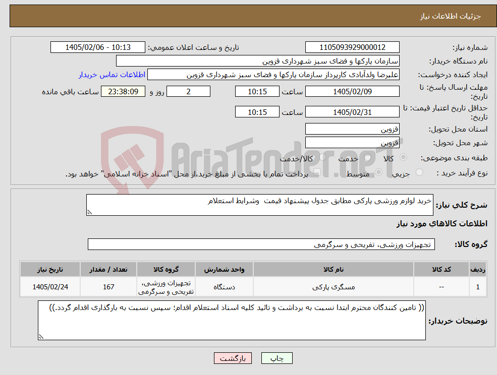Viewport: 497px width, 375px height.
Task: Click the delivery province field قزوین
Action: point(352,129)
